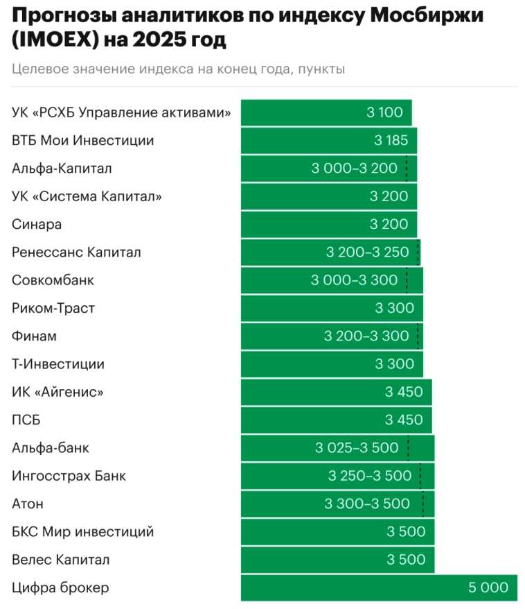Click the Финам label

pos(34,336)
